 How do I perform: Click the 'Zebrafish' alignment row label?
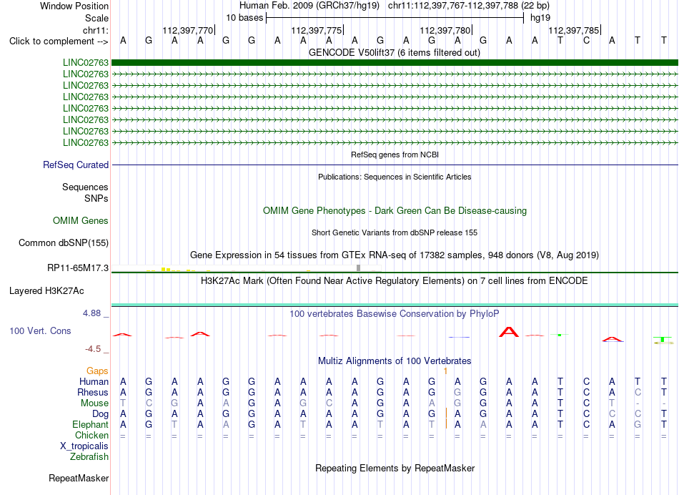pyautogui.click(x=89, y=457)
